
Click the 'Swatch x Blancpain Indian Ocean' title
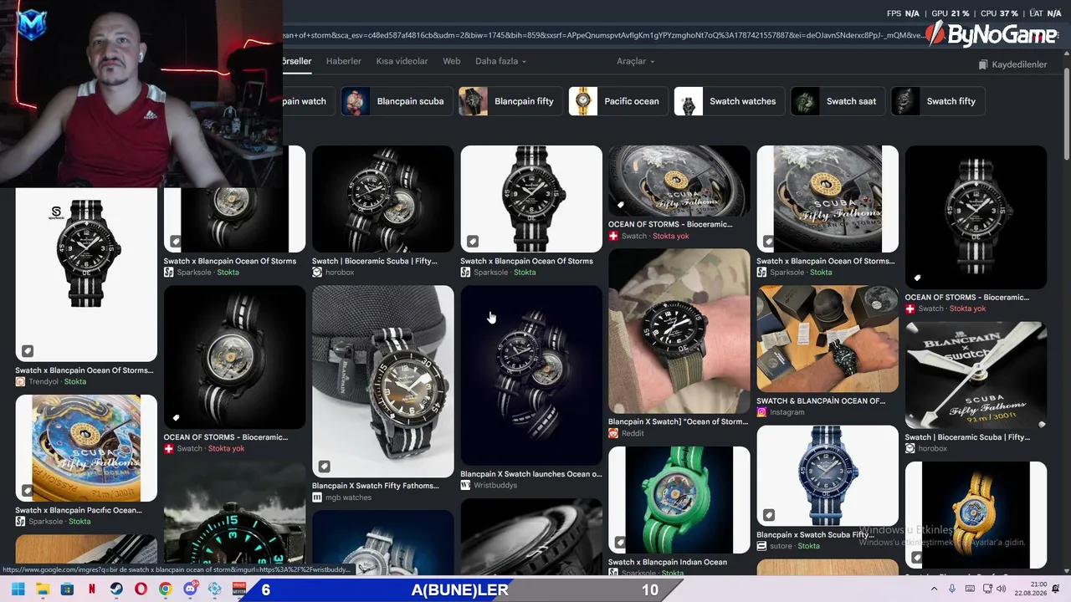pyautogui.click(x=668, y=562)
